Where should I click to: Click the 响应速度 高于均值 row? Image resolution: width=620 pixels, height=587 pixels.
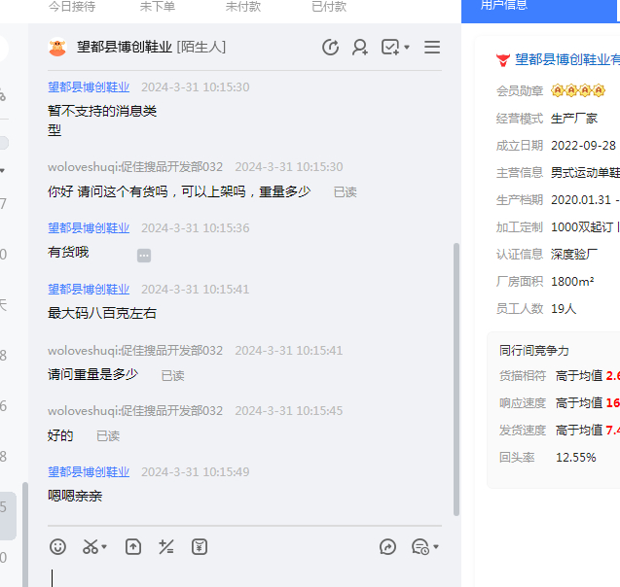pos(560,403)
